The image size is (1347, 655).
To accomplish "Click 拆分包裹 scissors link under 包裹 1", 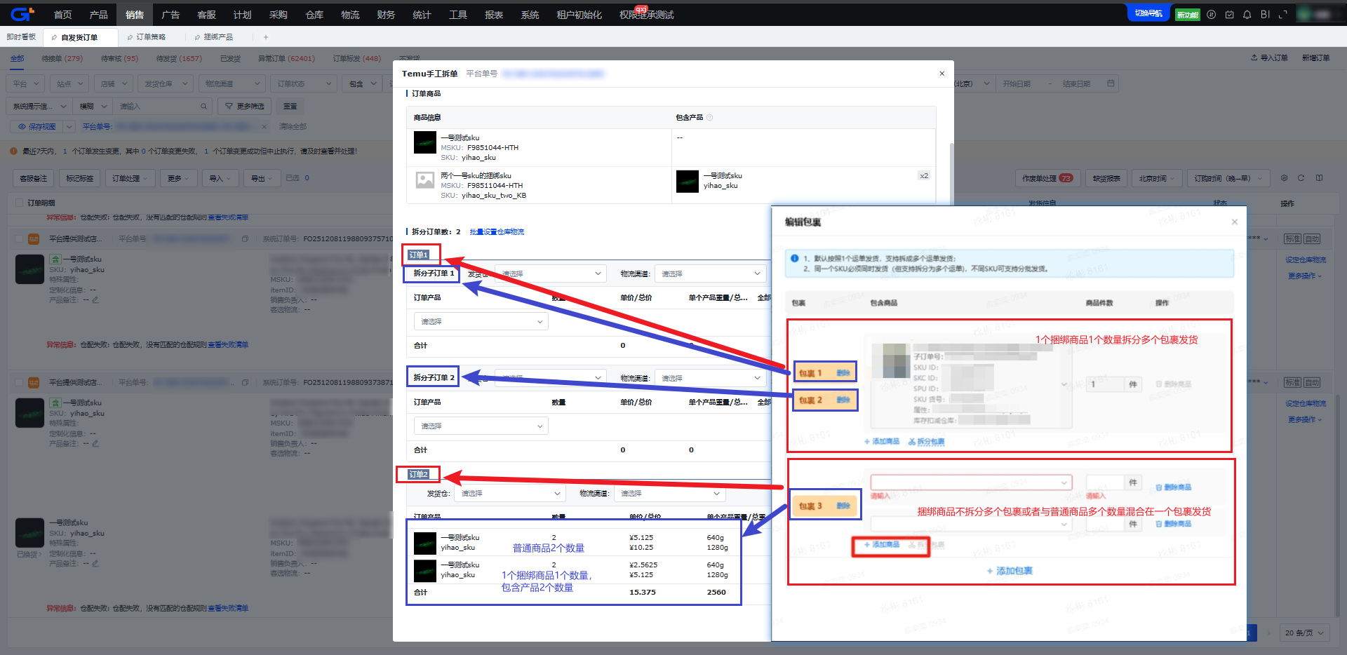I will (x=926, y=442).
